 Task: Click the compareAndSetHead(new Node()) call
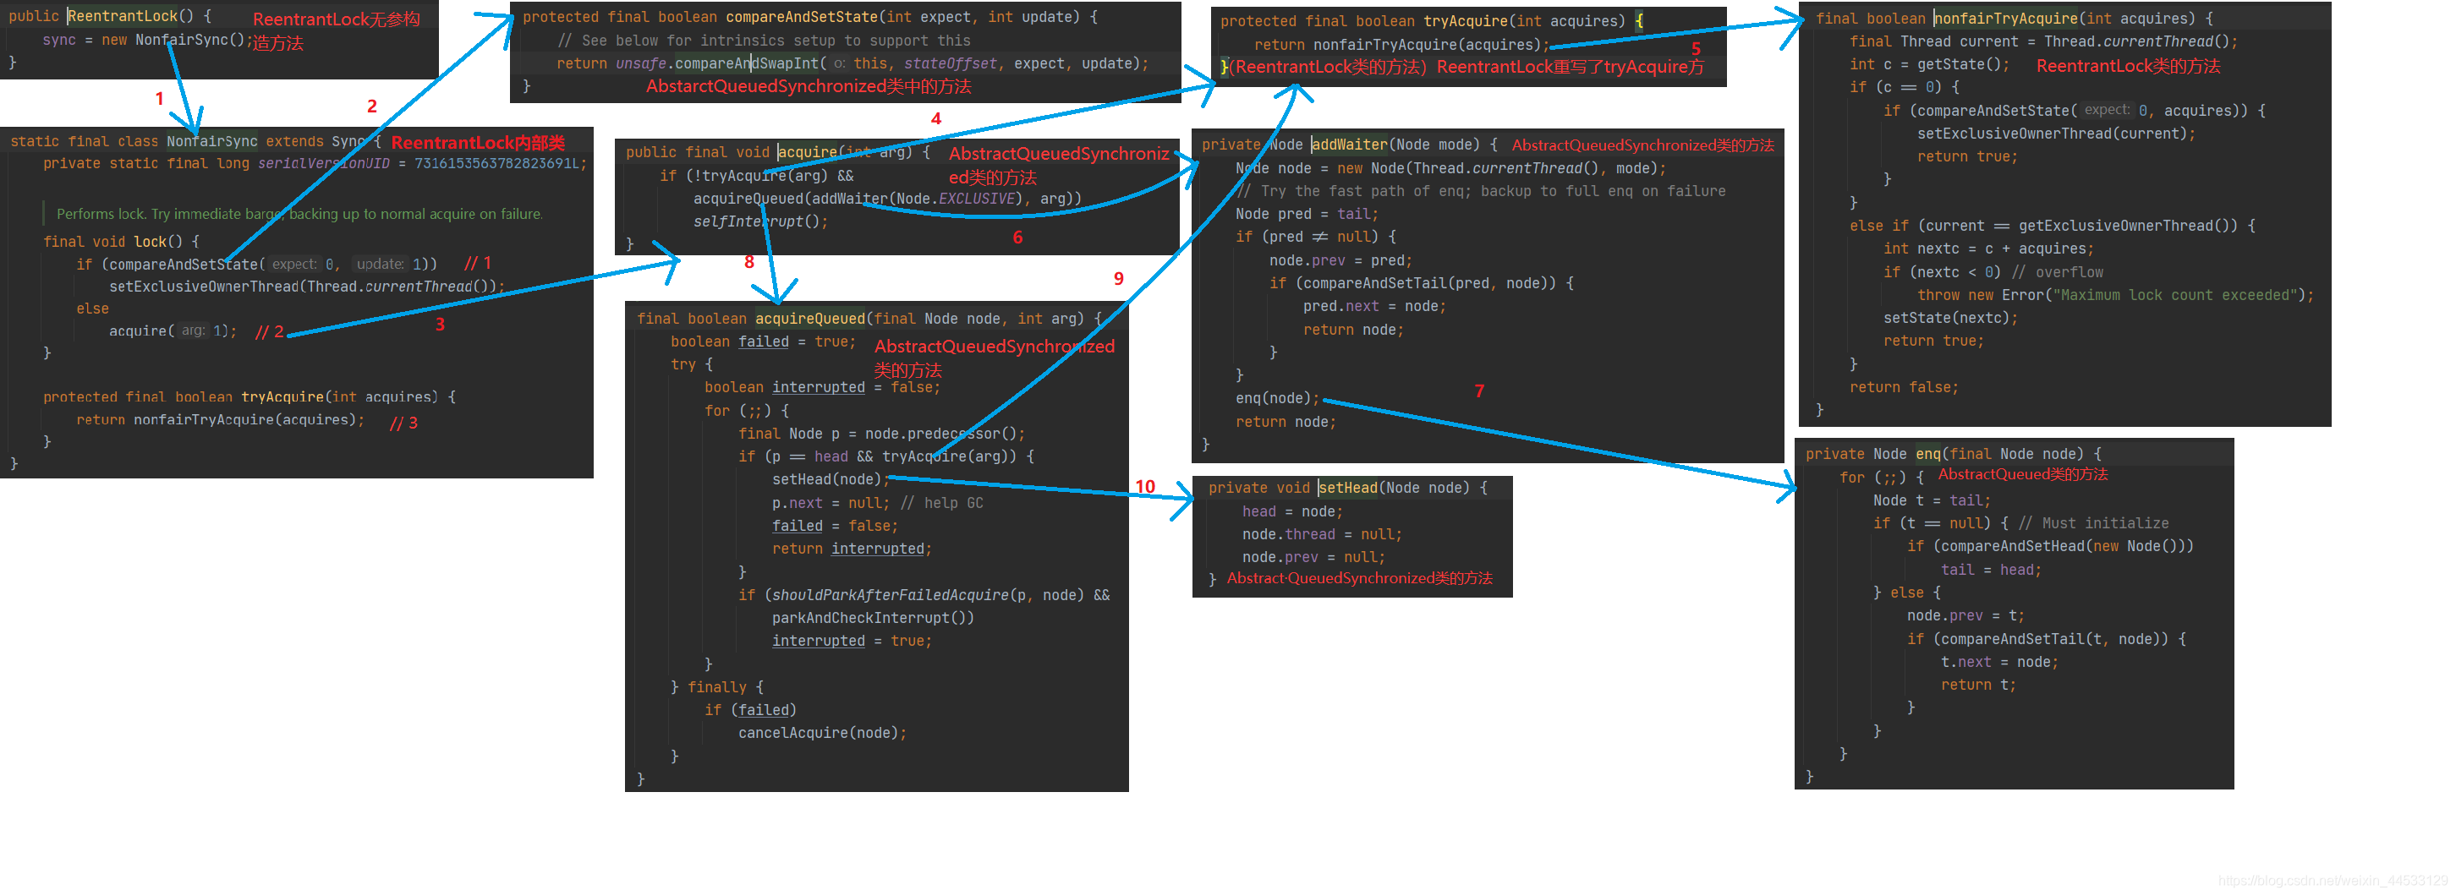(x=2064, y=547)
